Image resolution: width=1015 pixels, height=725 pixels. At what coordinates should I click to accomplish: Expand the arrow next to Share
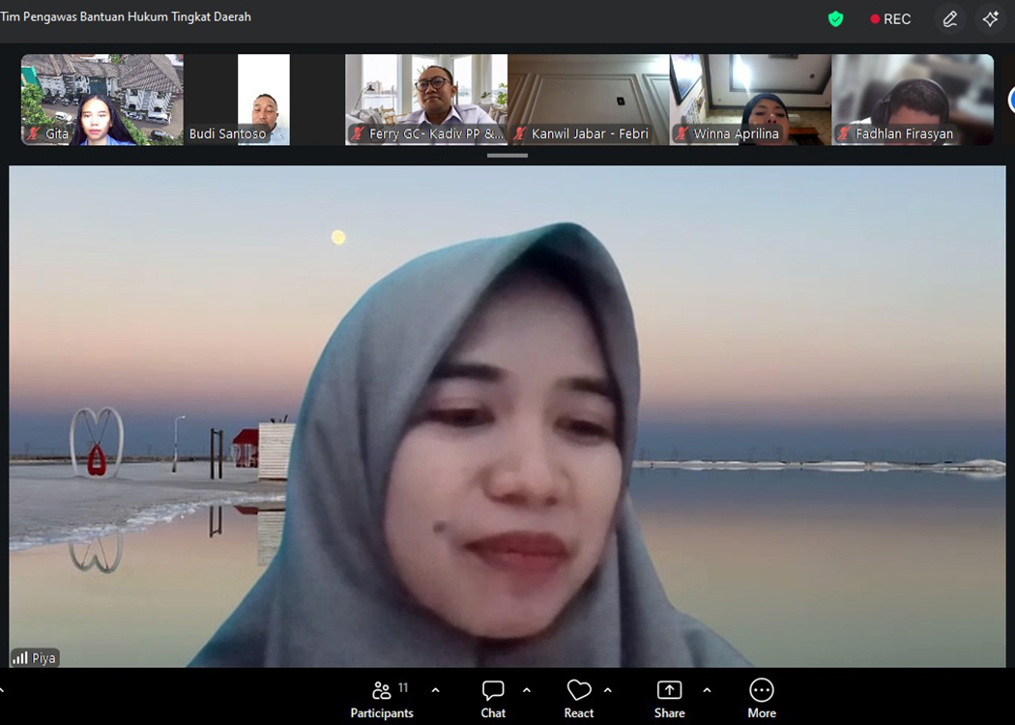[x=707, y=690]
